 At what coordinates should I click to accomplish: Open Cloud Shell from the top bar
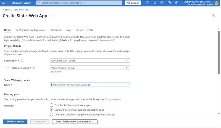click(147, 3)
